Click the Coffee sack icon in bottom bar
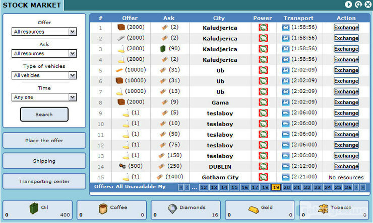This screenshot has width=373, height=223. (103, 208)
